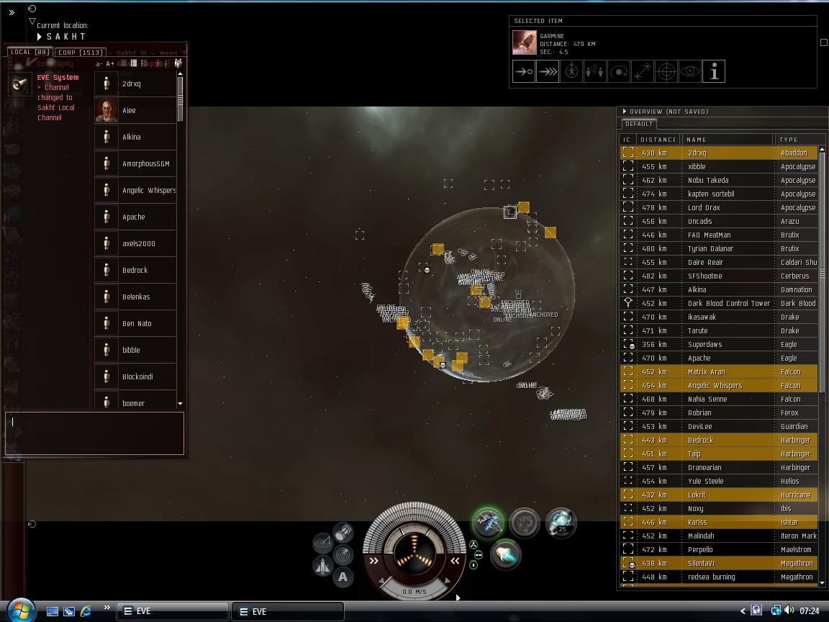Click the Orbit icon in Selected Item

(619, 71)
